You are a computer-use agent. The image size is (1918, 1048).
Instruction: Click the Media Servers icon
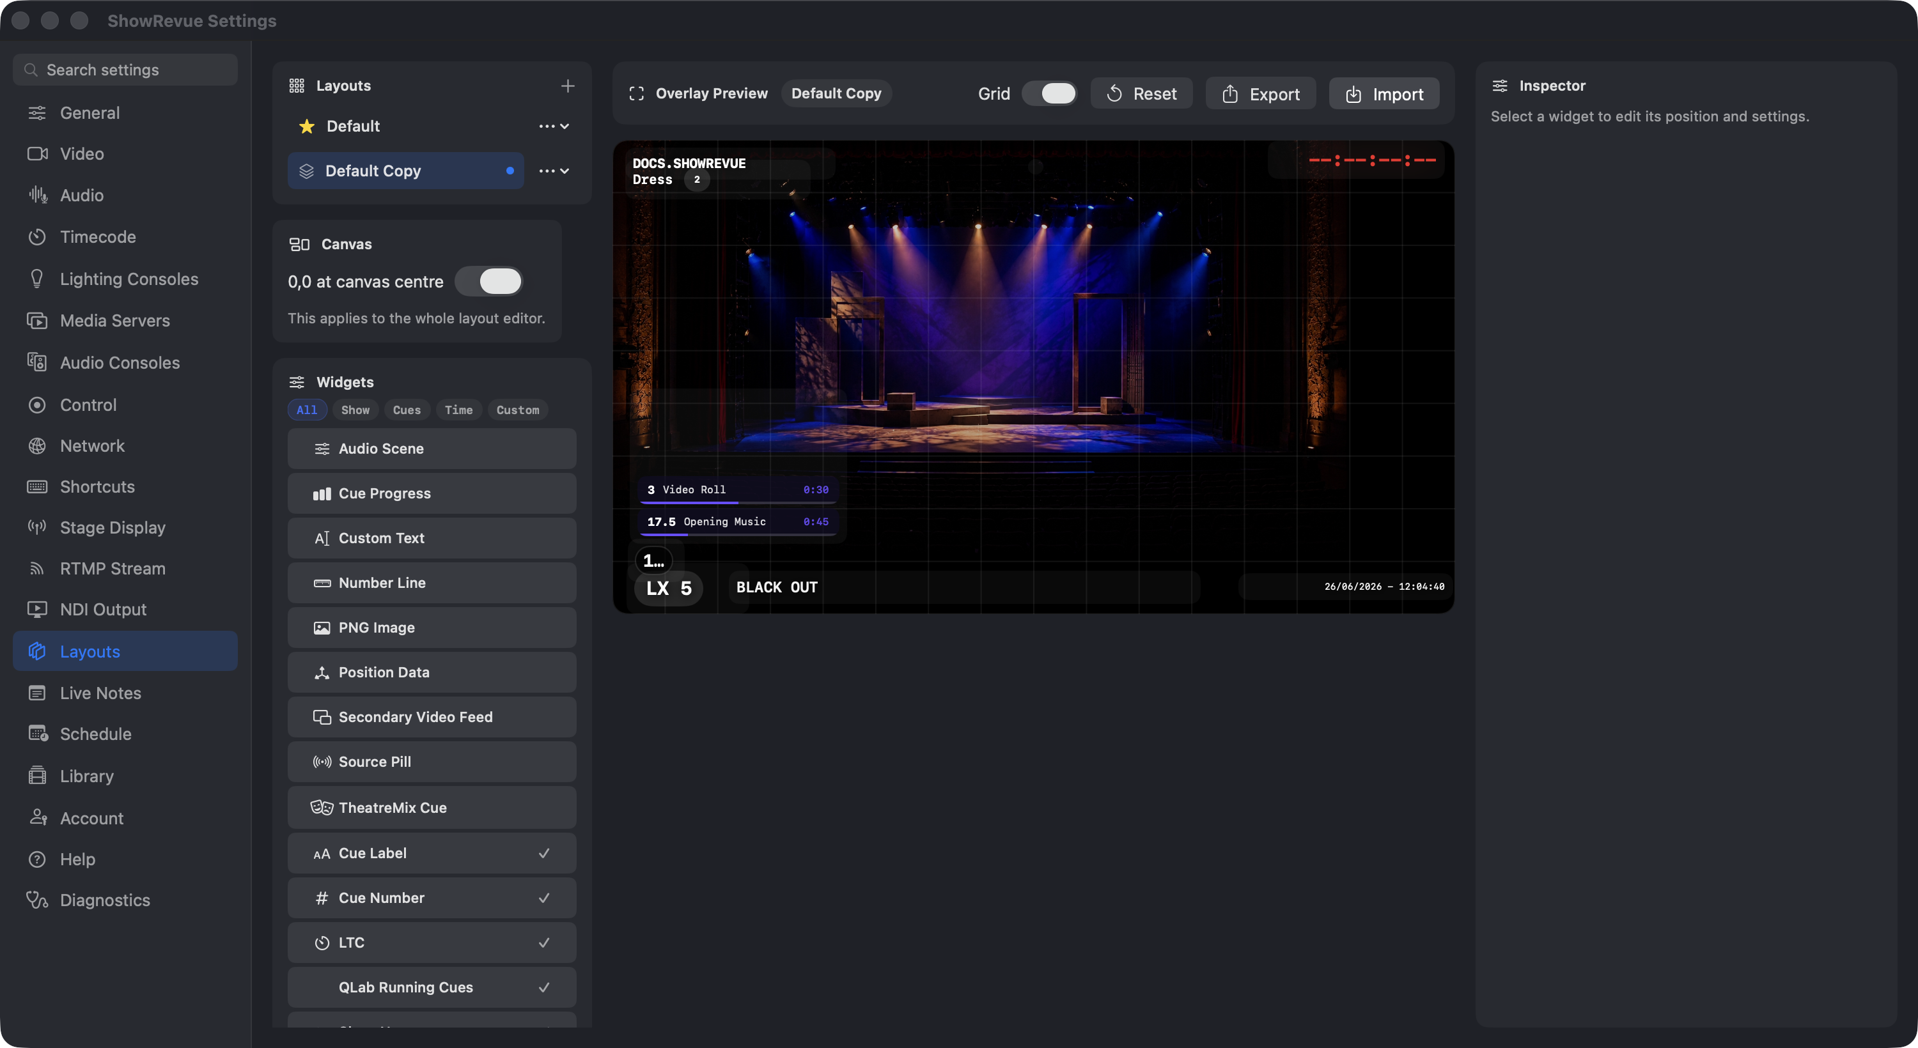click(x=36, y=321)
